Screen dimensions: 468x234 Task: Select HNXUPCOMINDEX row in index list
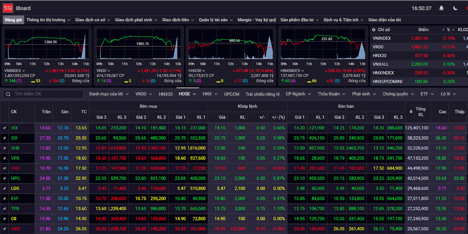click(x=419, y=82)
